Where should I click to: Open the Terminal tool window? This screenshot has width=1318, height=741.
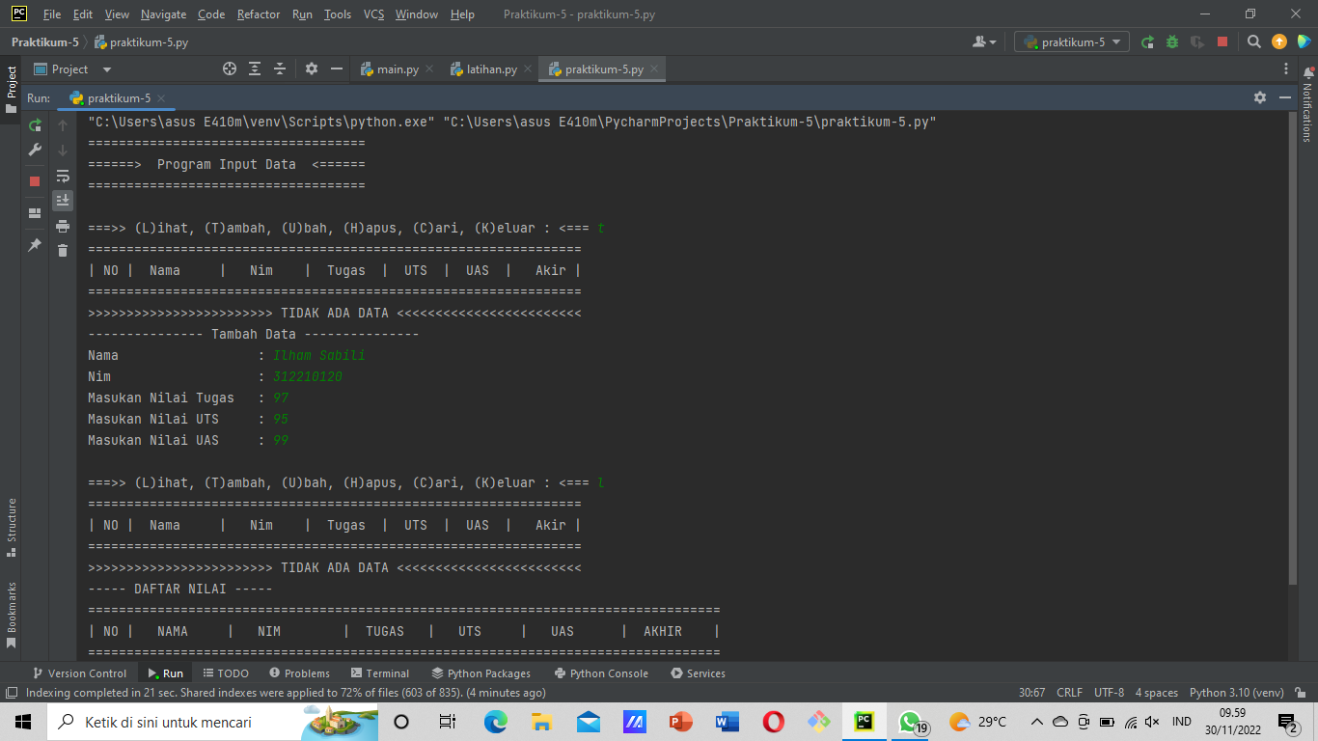coord(380,673)
